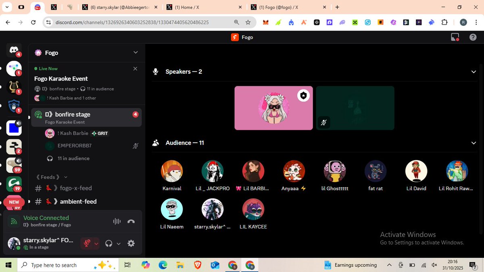Viewport: 484px width, 272px height.
Task: Click Karnival audience avatar
Action: click(172, 171)
